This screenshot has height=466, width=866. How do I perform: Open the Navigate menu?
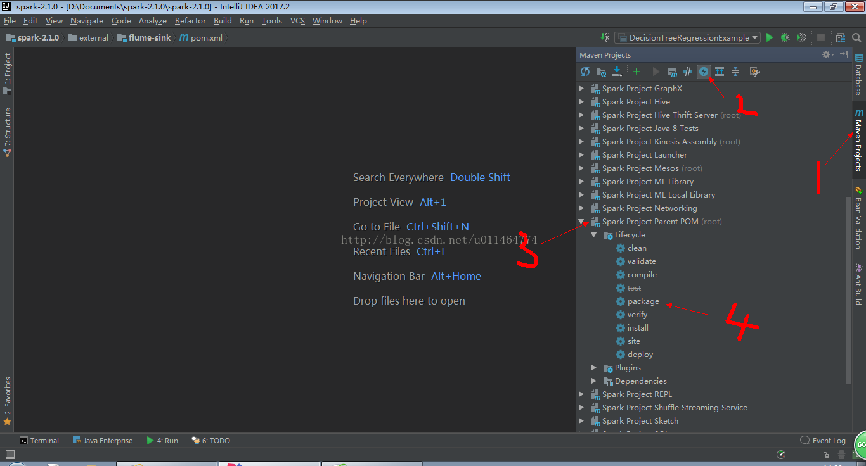pos(86,21)
